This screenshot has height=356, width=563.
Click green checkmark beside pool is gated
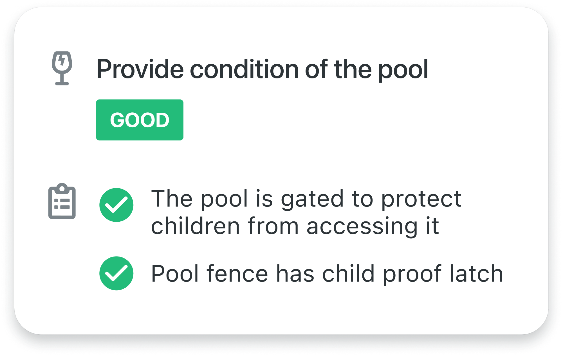coord(116,205)
